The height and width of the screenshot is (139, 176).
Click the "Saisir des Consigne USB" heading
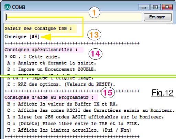click(38, 28)
